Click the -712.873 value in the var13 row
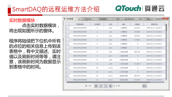 click(x=137, y=80)
